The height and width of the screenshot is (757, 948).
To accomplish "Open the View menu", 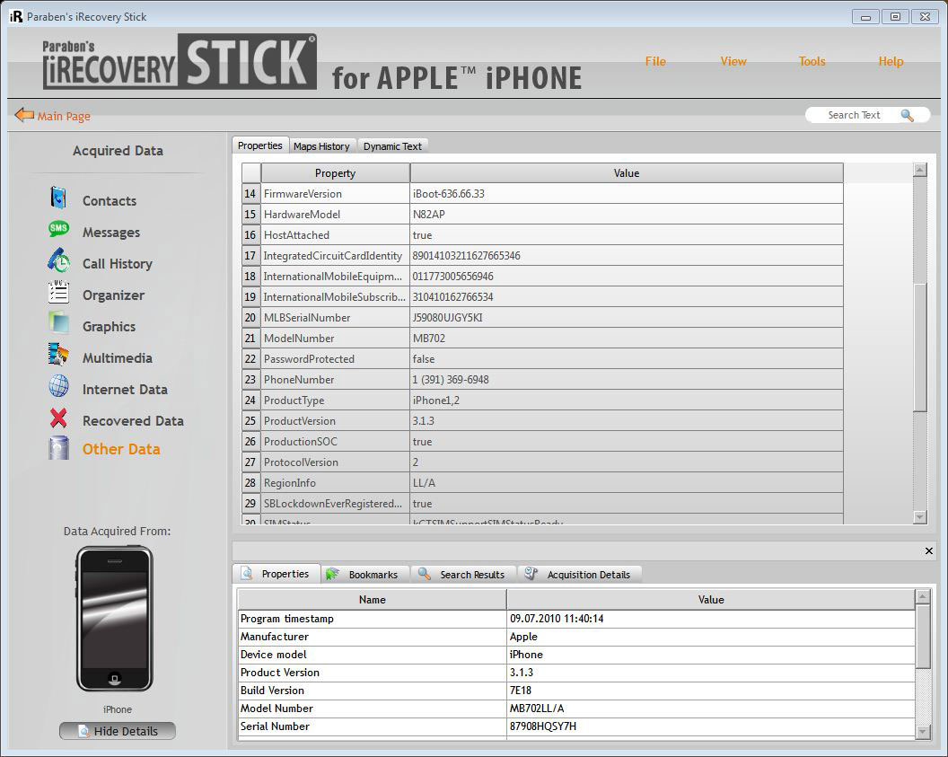I will coord(733,61).
